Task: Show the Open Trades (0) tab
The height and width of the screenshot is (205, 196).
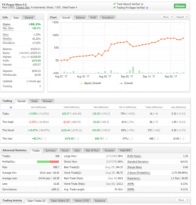Action: click(36, 201)
